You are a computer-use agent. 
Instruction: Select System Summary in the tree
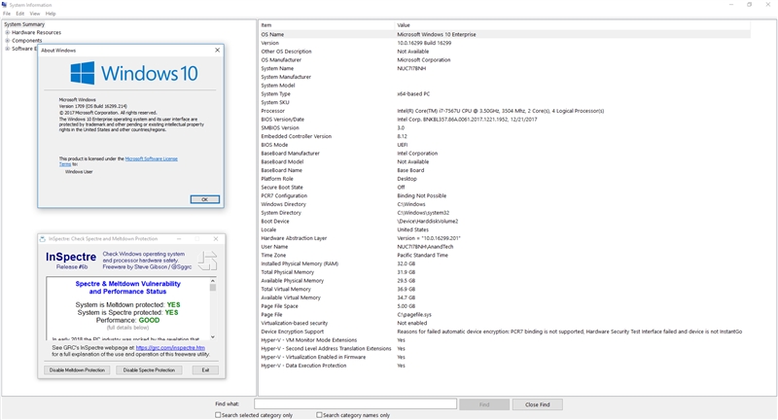[24, 24]
